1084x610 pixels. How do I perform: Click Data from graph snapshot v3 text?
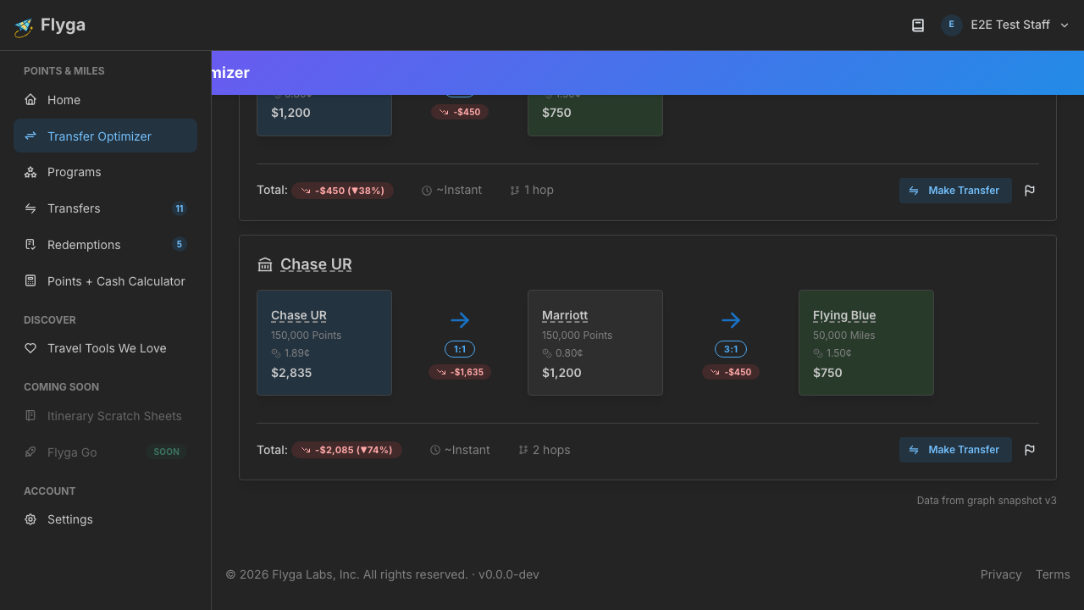tap(987, 501)
